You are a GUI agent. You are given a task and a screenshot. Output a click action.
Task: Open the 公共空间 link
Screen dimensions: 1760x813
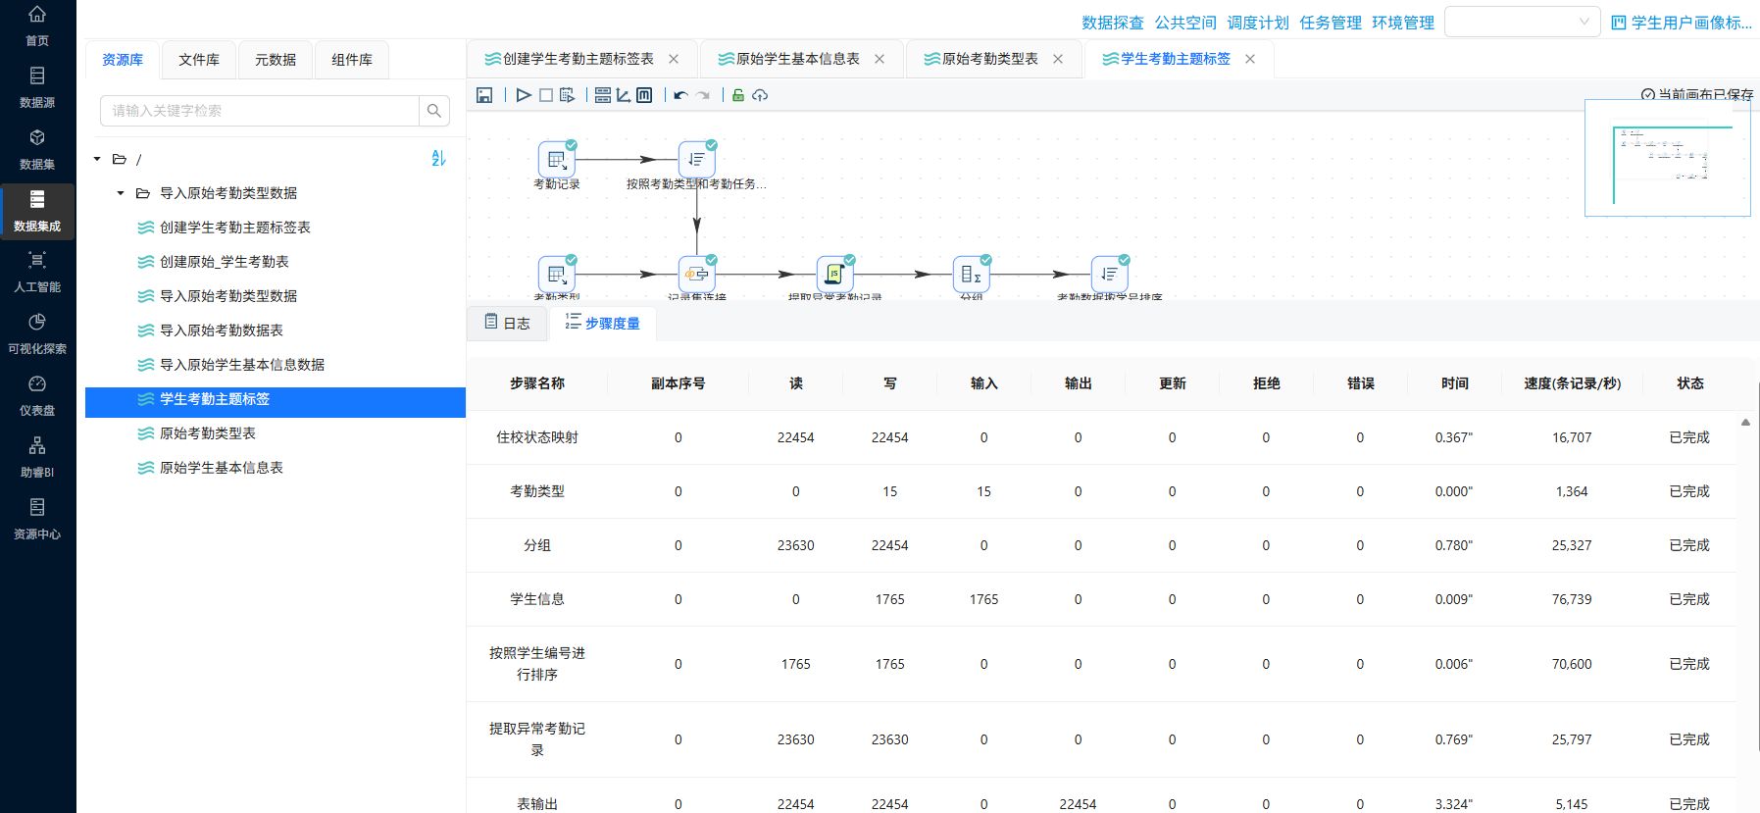click(1185, 23)
